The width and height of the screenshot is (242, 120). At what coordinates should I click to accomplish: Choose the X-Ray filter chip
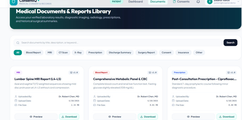point(78,53)
